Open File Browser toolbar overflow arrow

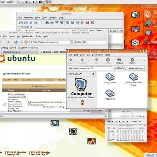pos(145,61)
